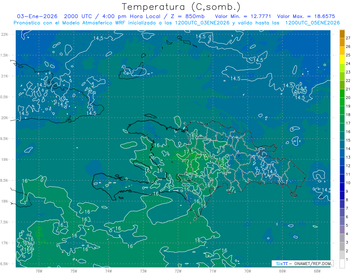Pick the dark blue legend swatch between 9 and 10
356x275 pixels.
[342, 187]
